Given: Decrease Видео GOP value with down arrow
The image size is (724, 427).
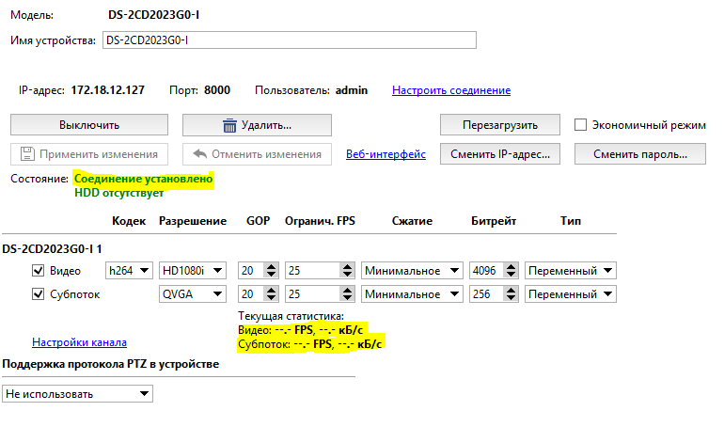Looking at the screenshot, I should (x=272, y=275).
